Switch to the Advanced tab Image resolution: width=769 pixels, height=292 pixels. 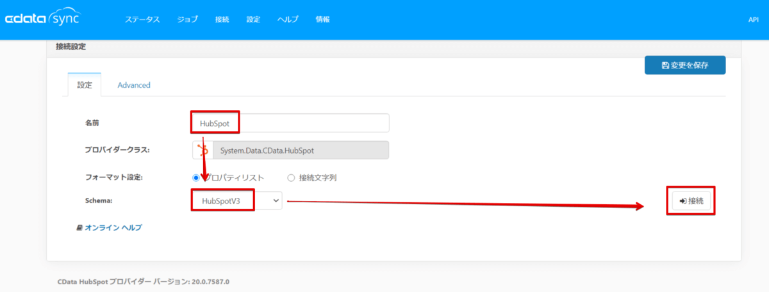(134, 85)
